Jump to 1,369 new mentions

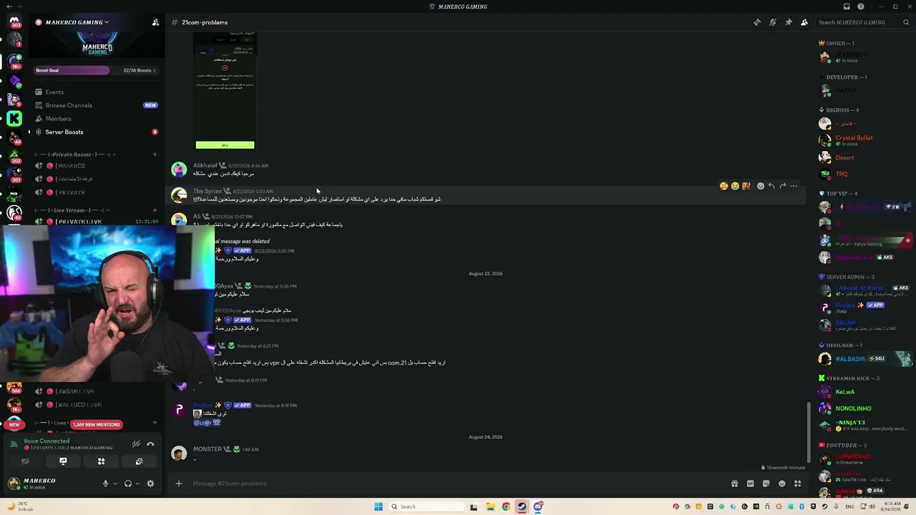pyautogui.click(x=97, y=424)
